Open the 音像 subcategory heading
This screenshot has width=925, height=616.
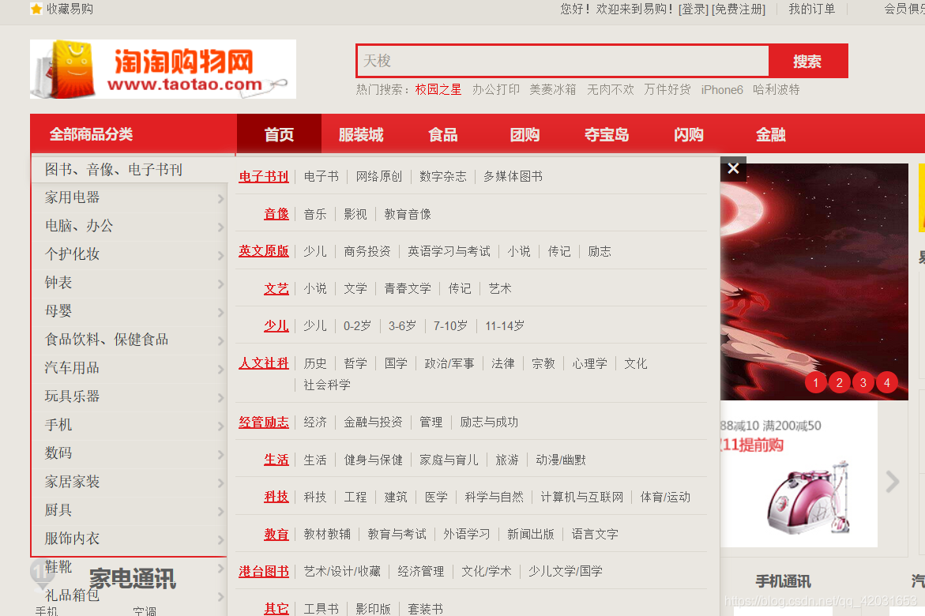[x=276, y=214]
